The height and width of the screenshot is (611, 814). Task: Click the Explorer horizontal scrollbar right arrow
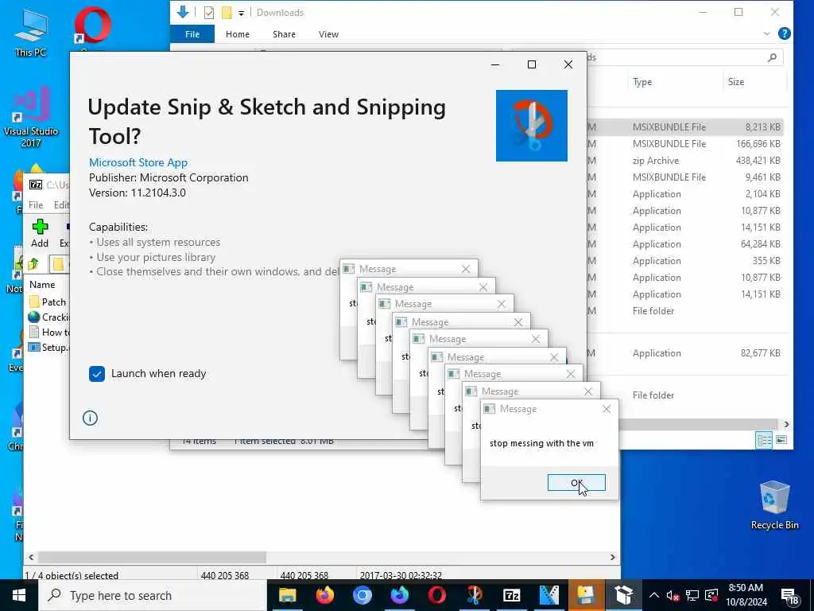tap(786, 425)
